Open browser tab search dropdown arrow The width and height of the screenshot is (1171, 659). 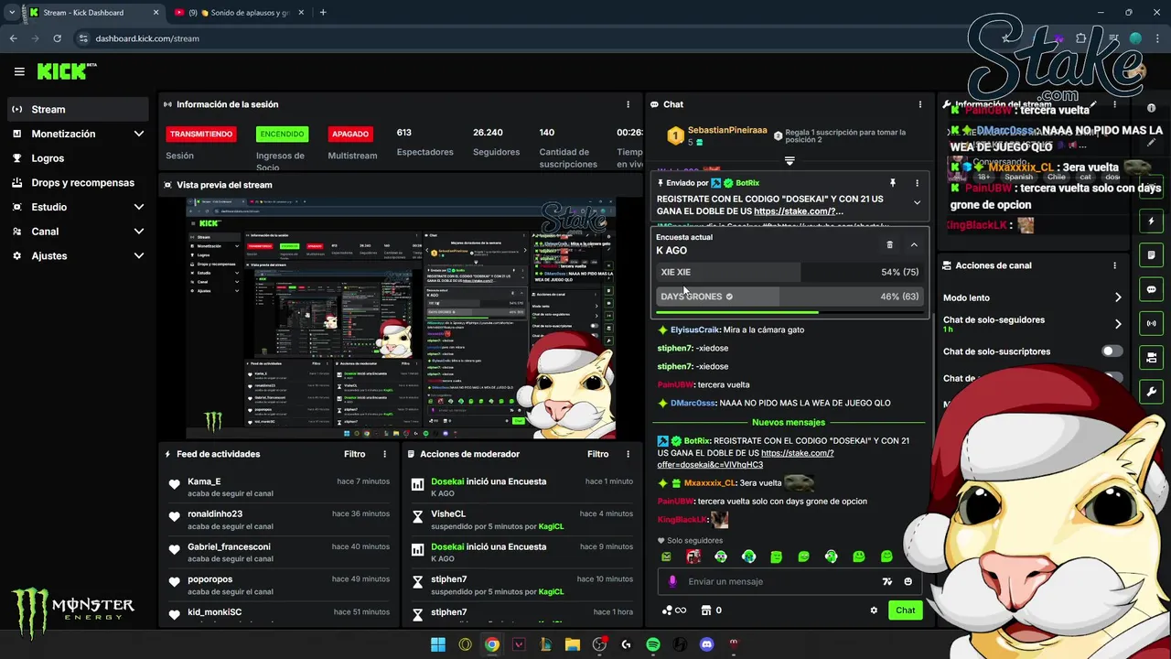coord(12,13)
